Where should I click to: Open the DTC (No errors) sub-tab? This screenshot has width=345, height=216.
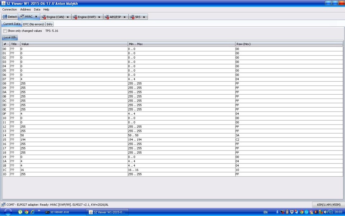[x=33, y=24]
